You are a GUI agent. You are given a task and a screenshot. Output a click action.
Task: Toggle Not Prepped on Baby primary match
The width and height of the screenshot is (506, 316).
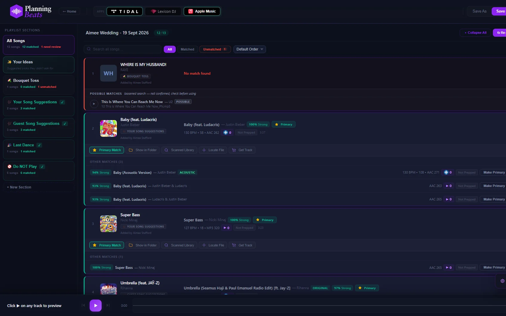point(246,133)
